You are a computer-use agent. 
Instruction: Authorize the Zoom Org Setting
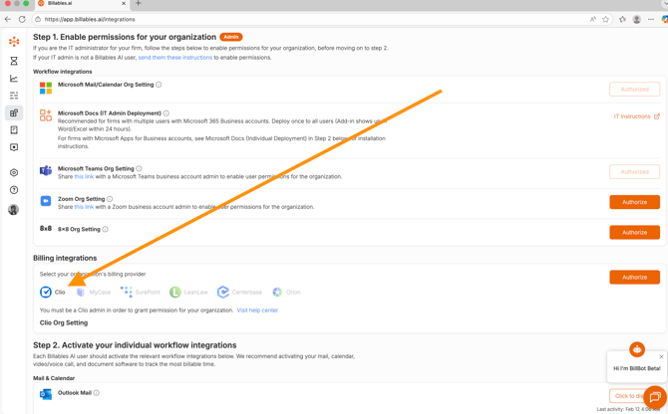(x=634, y=202)
